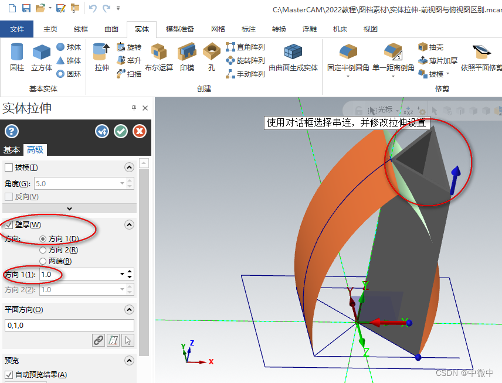Click the 薄片加厚 thicken tool
This screenshot has width=502, height=383.
(x=437, y=60)
